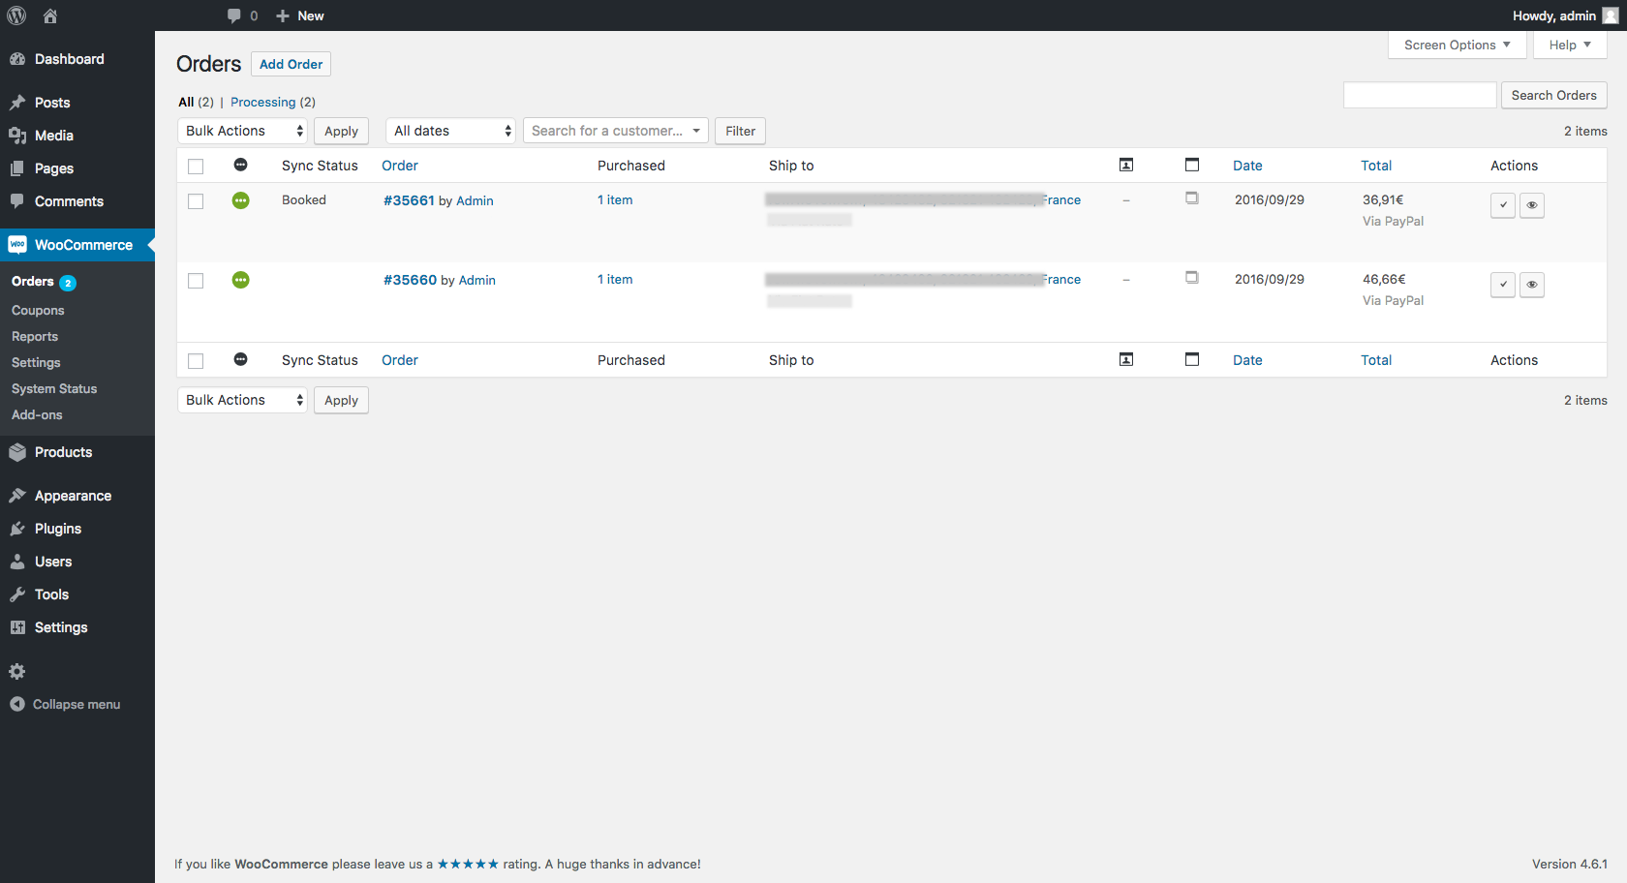The image size is (1627, 883).
Task: Open the Search for a customer dropdown
Action: [x=616, y=131]
